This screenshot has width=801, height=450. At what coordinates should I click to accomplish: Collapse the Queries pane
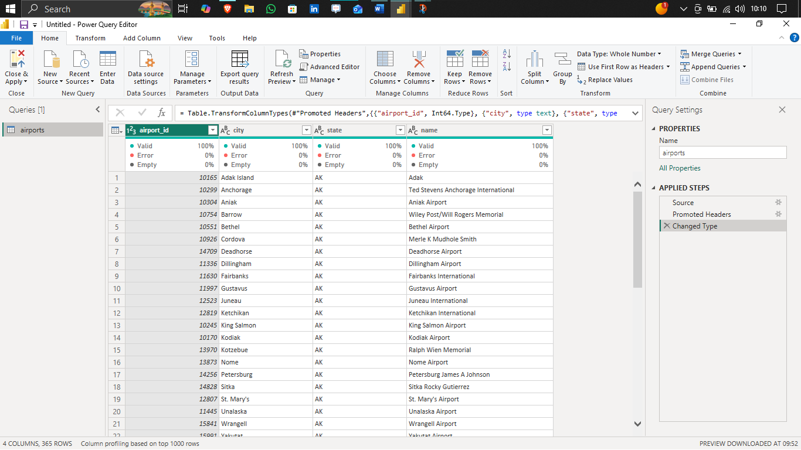pos(98,109)
